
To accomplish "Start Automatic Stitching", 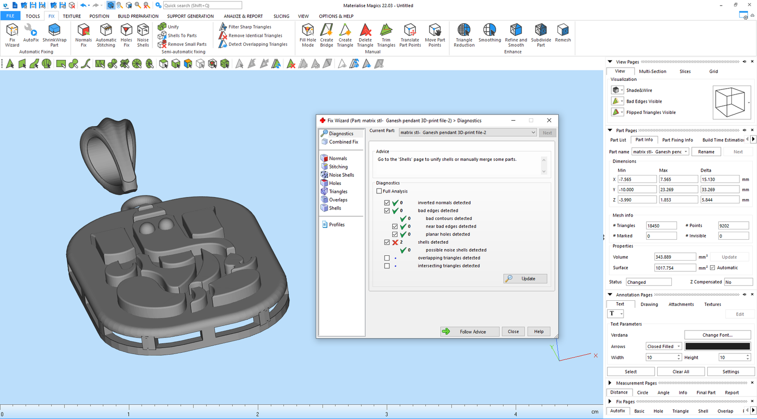I will click(x=106, y=35).
